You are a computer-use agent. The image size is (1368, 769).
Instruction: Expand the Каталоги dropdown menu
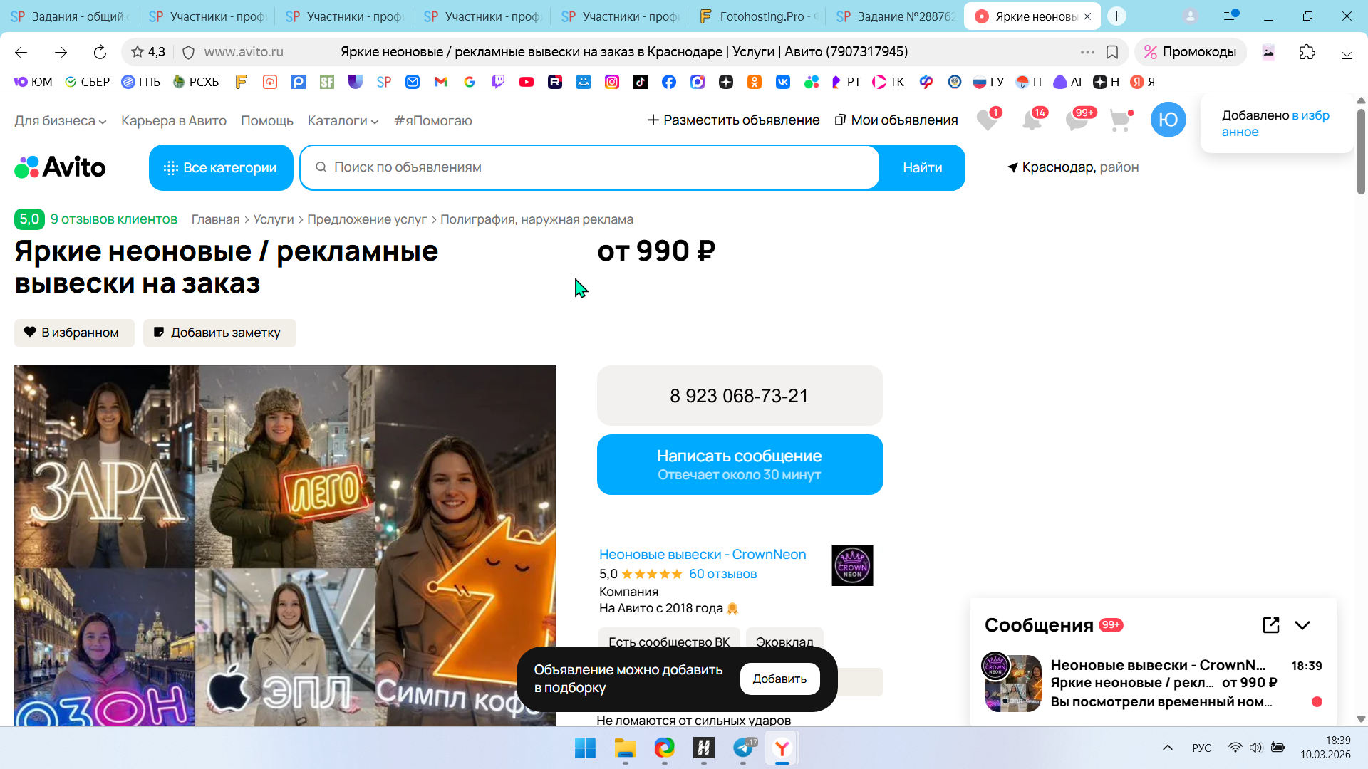(343, 121)
